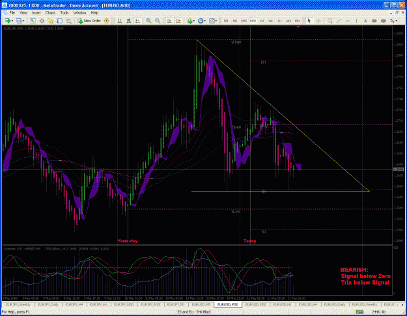Click the connection status bars in status bar

pos(359,312)
